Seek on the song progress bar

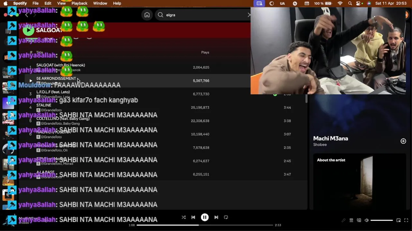click(x=205, y=225)
